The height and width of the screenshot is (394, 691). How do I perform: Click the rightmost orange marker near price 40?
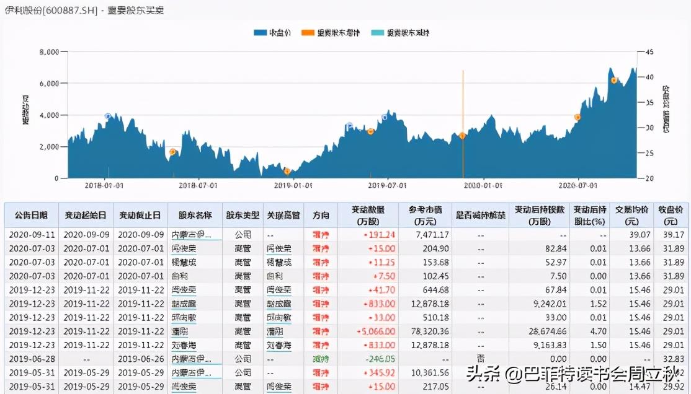tap(613, 81)
